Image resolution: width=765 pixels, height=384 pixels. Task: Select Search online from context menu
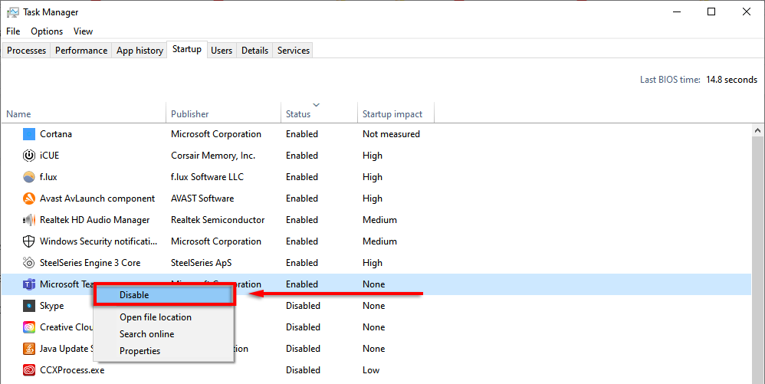tap(146, 334)
